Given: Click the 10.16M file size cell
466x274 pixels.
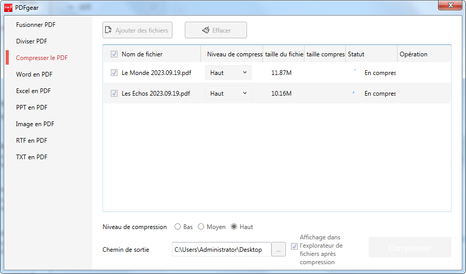Looking at the screenshot, I should (281, 94).
